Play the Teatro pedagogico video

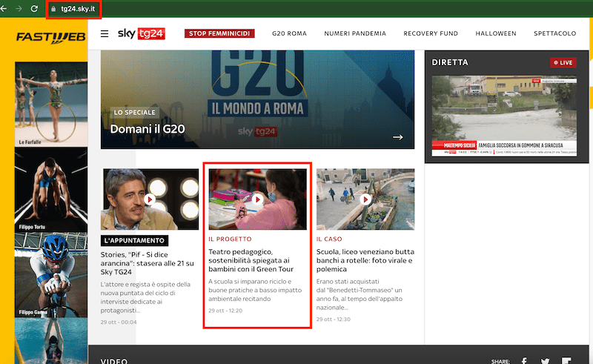(x=257, y=199)
